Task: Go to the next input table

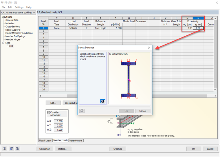Action: point(18,149)
